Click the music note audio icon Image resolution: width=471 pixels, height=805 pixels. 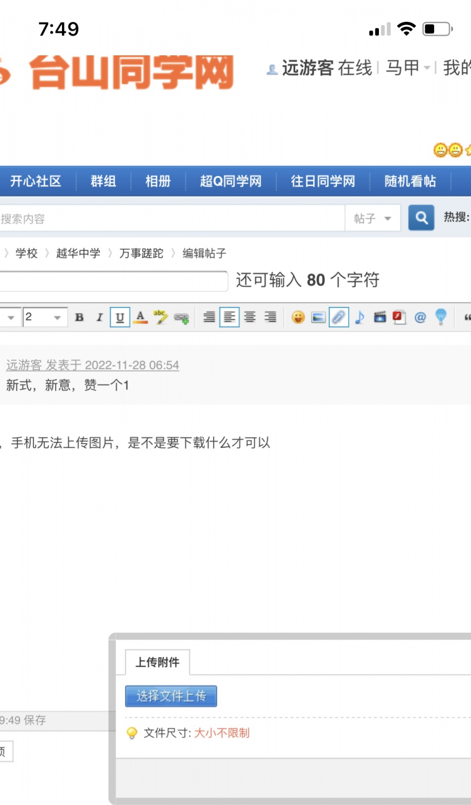coord(359,318)
